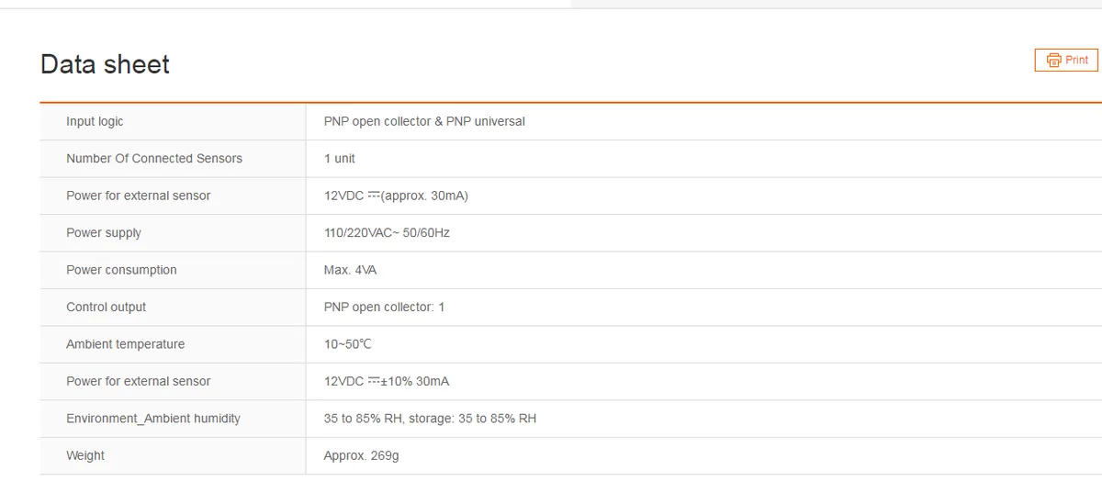This screenshot has width=1102, height=481.
Task: Click the Power supply row label
Action: pyautogui.click(x=104, y=233)
